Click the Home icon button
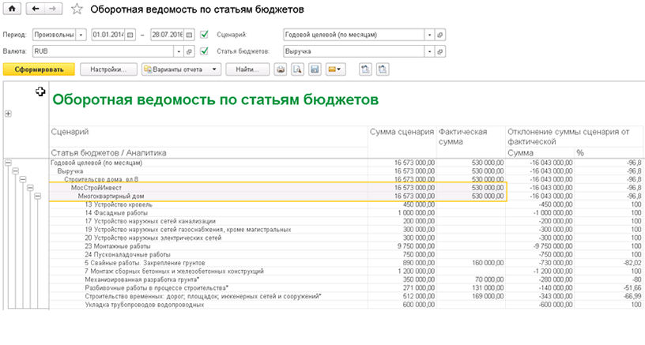Screen dimensions: 645x345 (x=13, y=9)
